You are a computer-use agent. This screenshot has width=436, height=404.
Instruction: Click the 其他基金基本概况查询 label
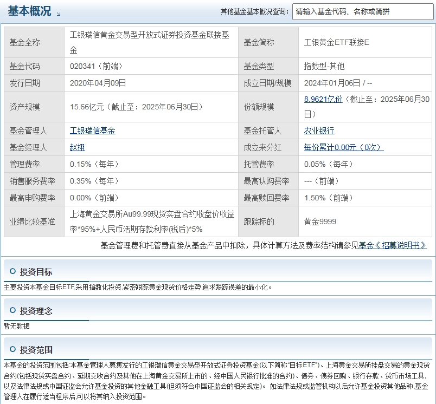tap(254, 12)
